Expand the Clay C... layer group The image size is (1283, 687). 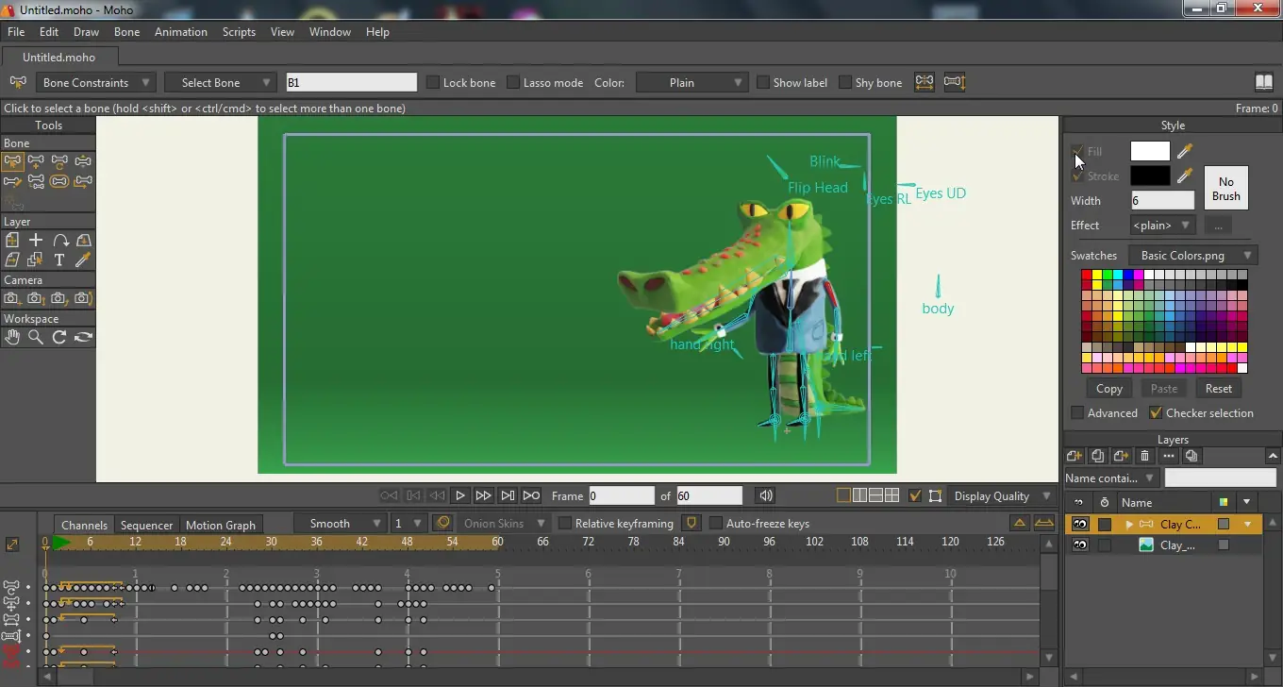(1129, 524)
